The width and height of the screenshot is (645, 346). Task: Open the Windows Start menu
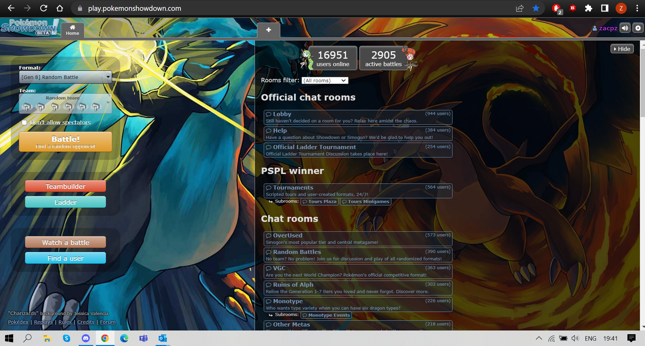(x=9, y=338)
